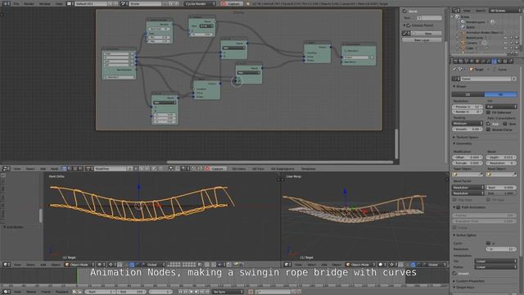Open the Marker menu in timeline

tap(31, 292)
